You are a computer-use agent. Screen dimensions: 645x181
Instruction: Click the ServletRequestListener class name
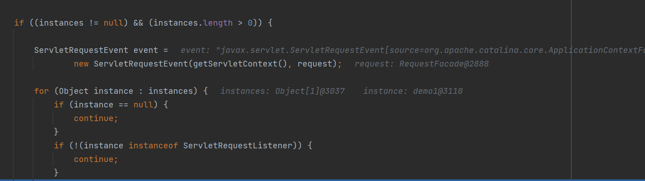[238, 145]
